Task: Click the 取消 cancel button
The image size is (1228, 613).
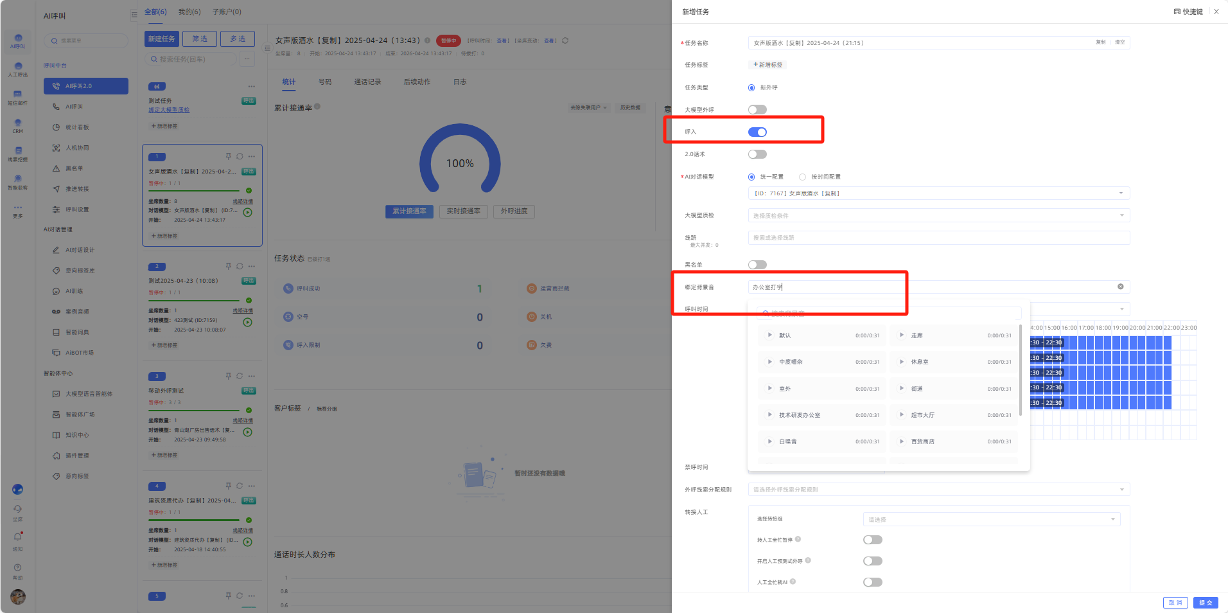Action: pos(1175,603)
